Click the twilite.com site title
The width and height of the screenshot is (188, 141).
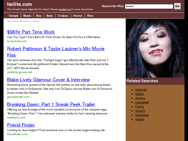[19, 4]
